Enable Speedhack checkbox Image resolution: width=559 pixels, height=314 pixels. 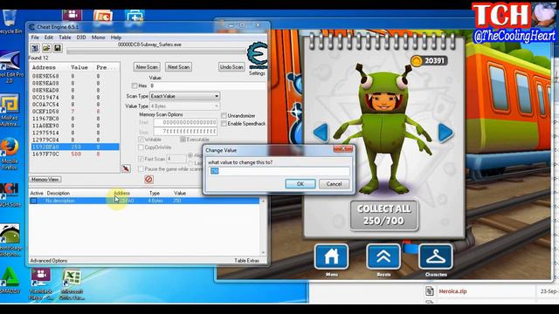[x=224, y=124]
